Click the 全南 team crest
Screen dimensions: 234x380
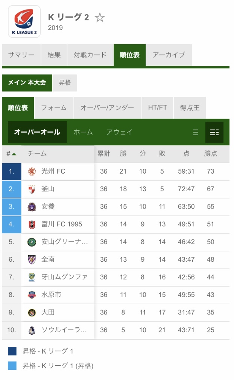point(32,260)
